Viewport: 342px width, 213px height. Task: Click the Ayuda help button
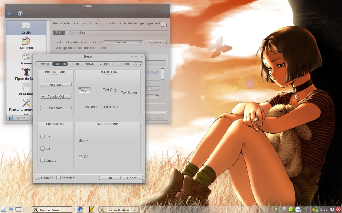18,118
